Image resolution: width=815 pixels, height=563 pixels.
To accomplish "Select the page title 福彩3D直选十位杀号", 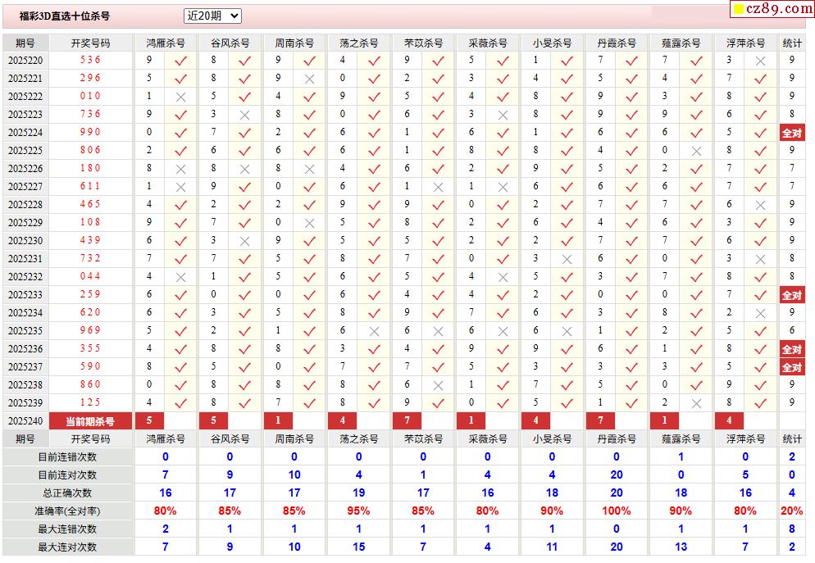I will (x=65, y=16).
